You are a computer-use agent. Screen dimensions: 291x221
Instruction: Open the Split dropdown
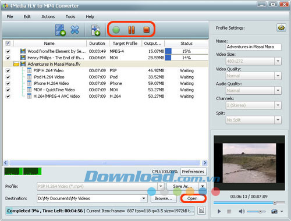pos(278,120)
